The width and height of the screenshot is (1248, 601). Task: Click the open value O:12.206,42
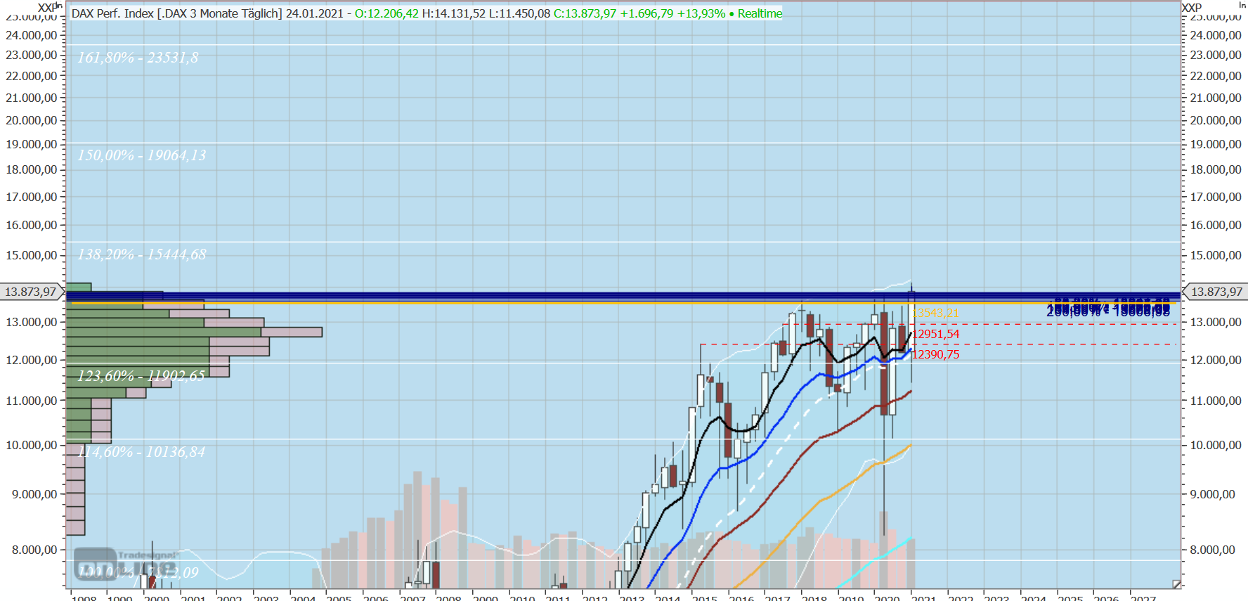point(386,13)
